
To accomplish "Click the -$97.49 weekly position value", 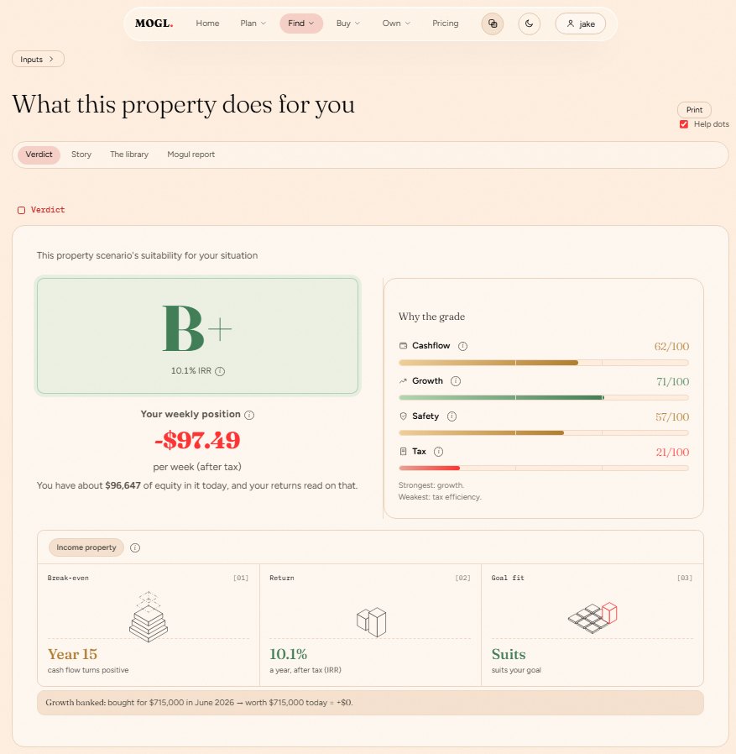I will click(197, 440).
